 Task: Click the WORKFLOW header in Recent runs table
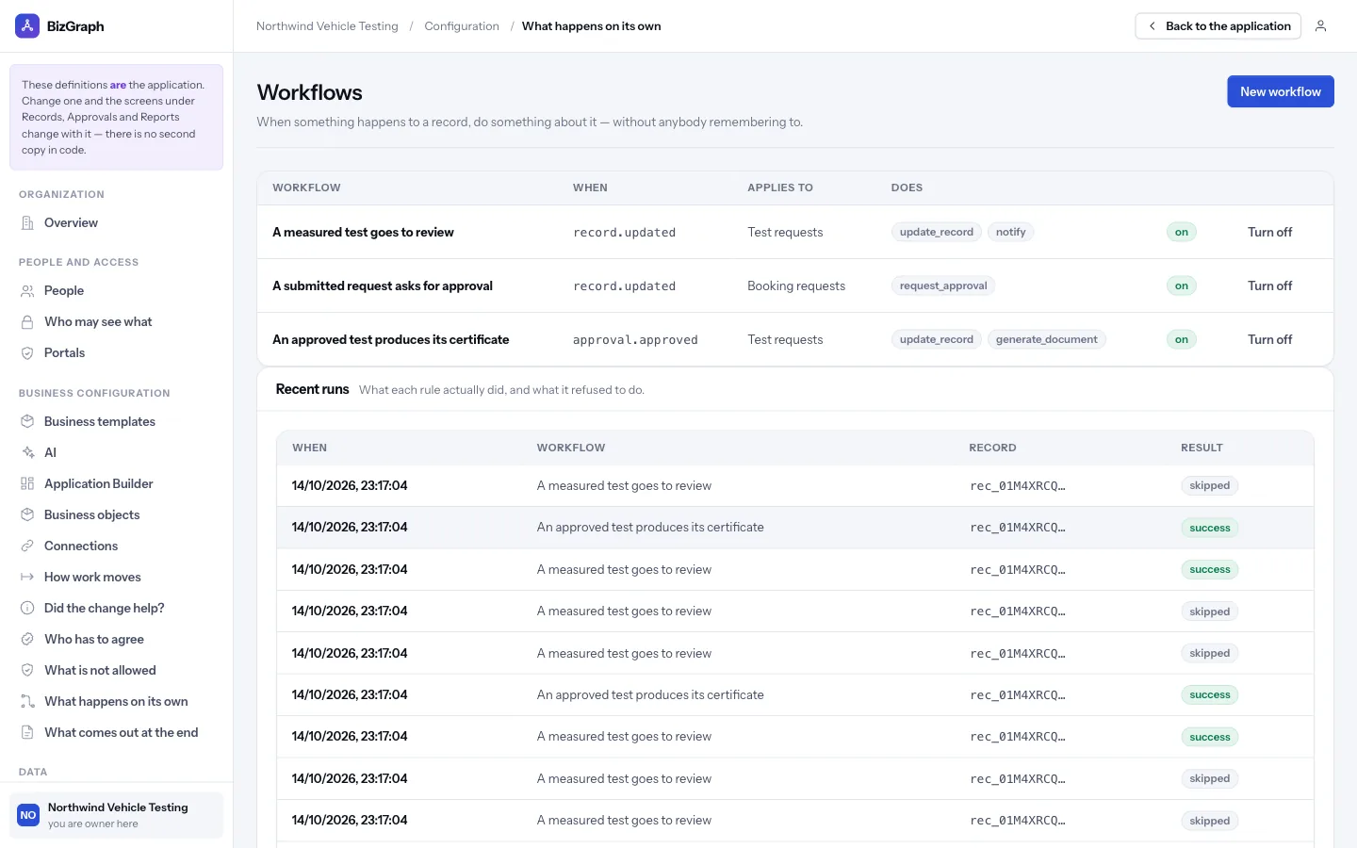tap(571, 448)
